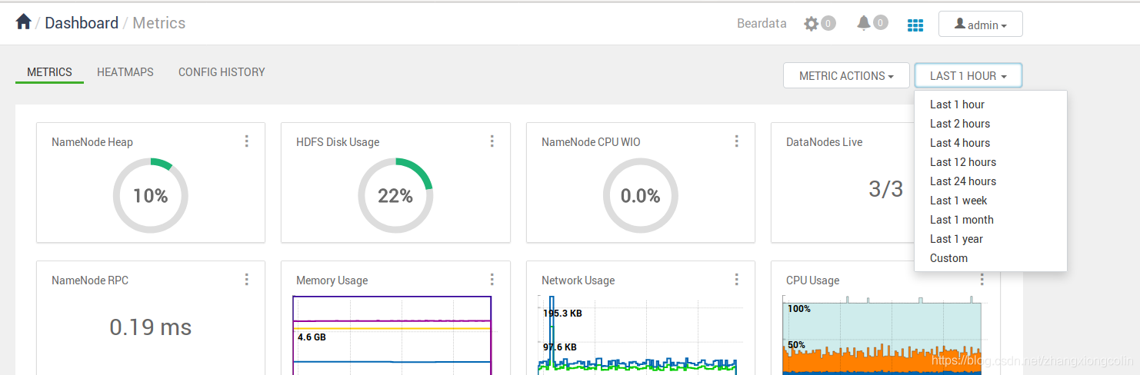
Task: Select Last 1 month time range
Action: (x=991, y=220)
